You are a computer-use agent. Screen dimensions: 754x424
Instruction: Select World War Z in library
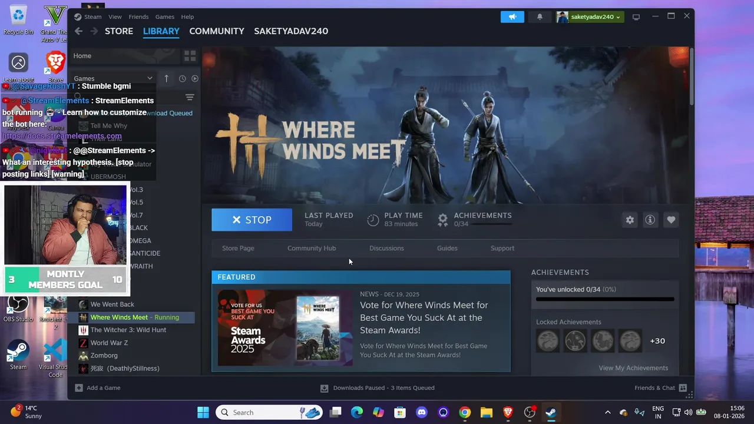click(x=109, y=343)
